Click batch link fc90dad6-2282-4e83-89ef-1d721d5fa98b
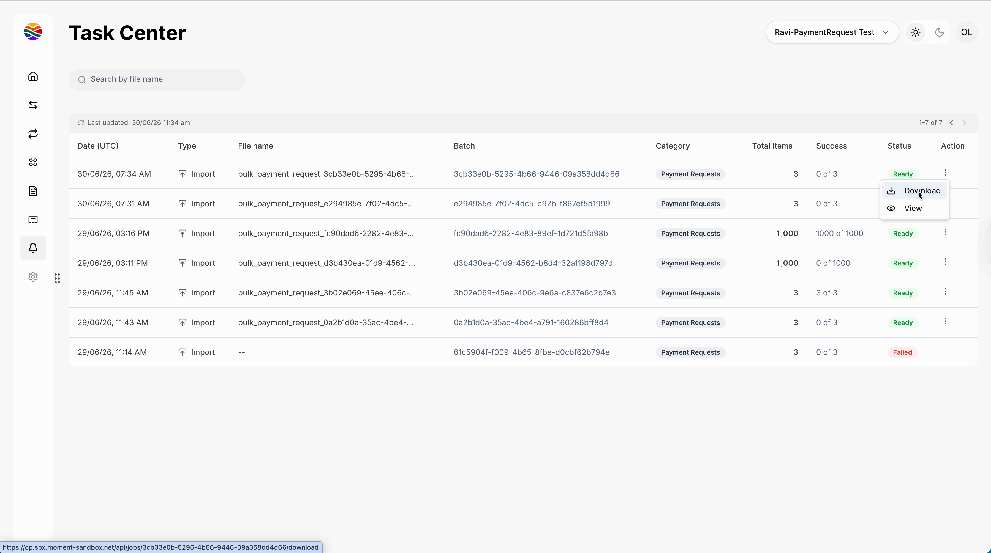The height and width of the screenshot is (553, 991). (530, 233)
